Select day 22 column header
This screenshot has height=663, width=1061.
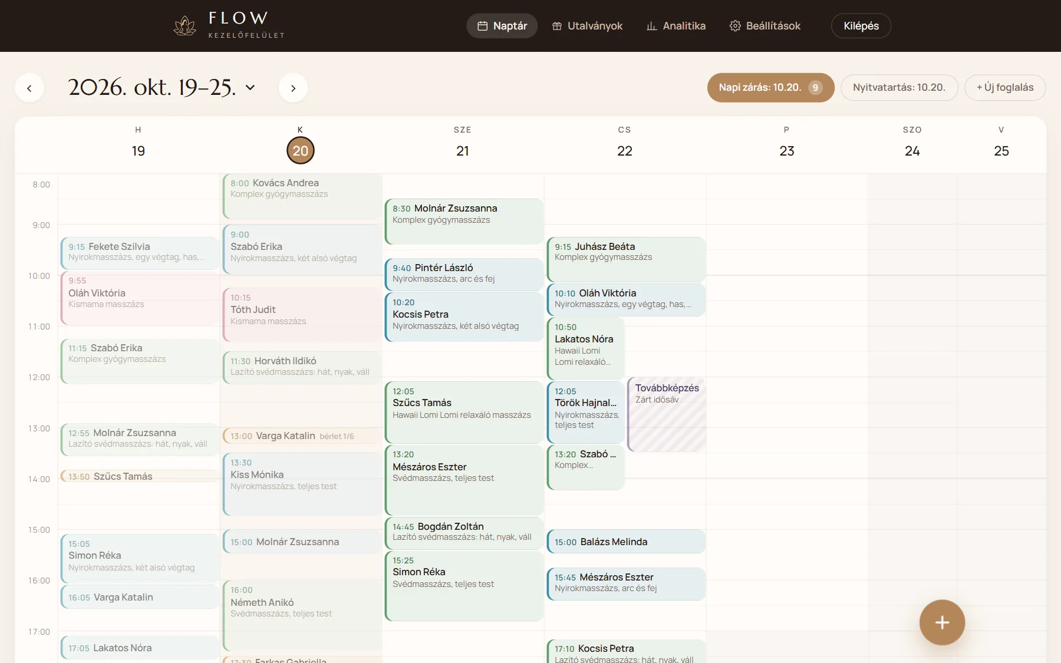tap(625, 151)
